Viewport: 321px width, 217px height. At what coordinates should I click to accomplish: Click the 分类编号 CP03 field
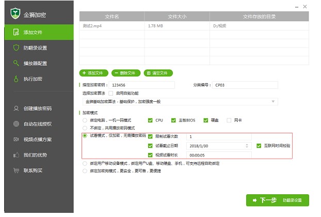(x=245, y=85)
